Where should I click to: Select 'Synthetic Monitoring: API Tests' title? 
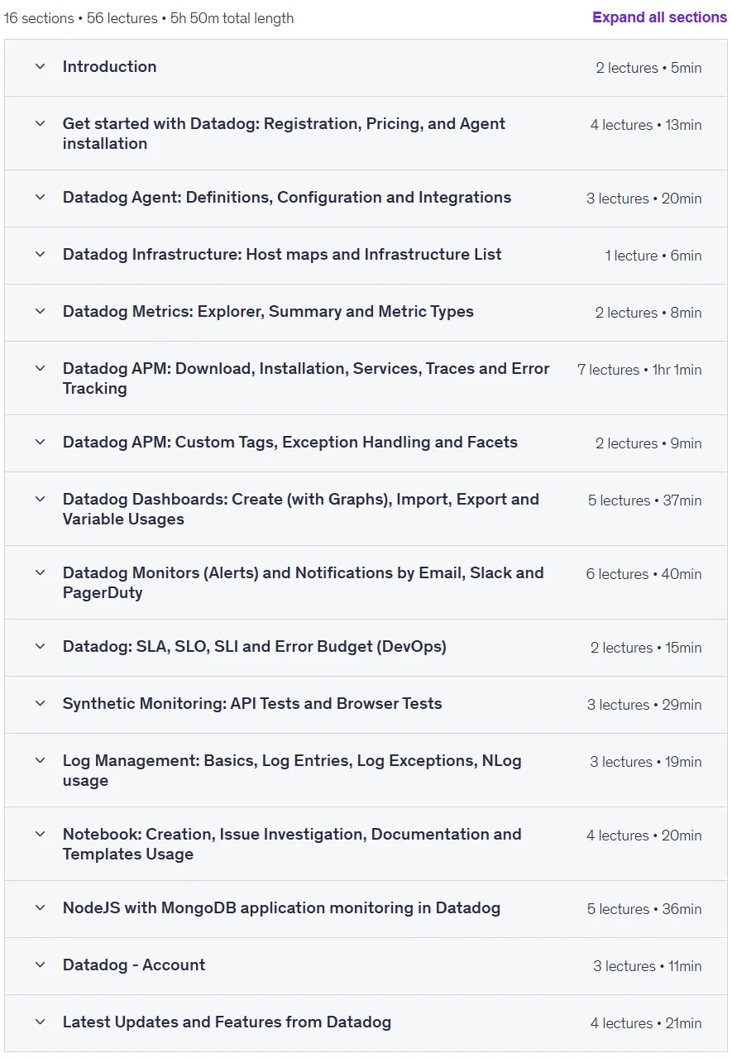click(x=252, y=704)
